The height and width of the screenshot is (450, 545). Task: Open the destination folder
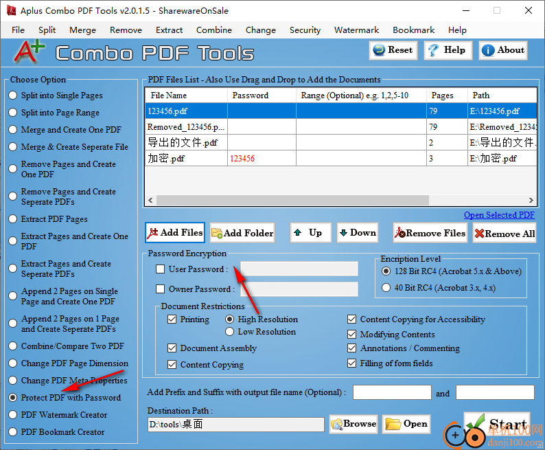pyautogui.click(x=406, y=424)
